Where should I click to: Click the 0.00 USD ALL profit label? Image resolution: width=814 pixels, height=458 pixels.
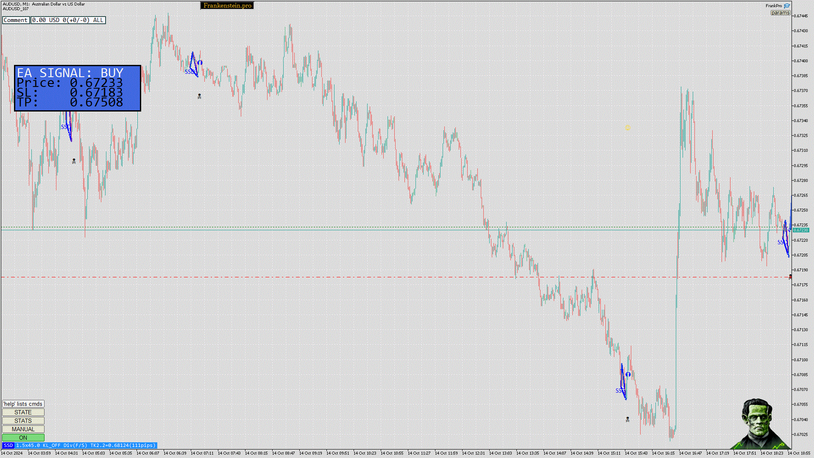point(68,20)
